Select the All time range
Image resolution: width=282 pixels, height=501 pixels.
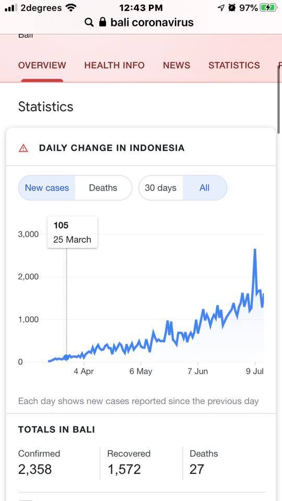click(x=205, y=188)
